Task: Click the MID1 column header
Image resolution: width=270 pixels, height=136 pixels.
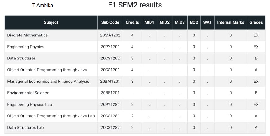Action: coord(149,22)
